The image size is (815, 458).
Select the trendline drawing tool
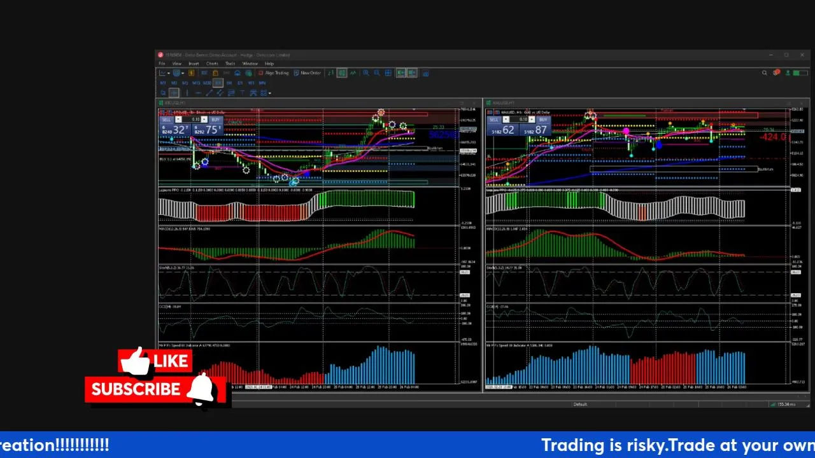point(209,93)
